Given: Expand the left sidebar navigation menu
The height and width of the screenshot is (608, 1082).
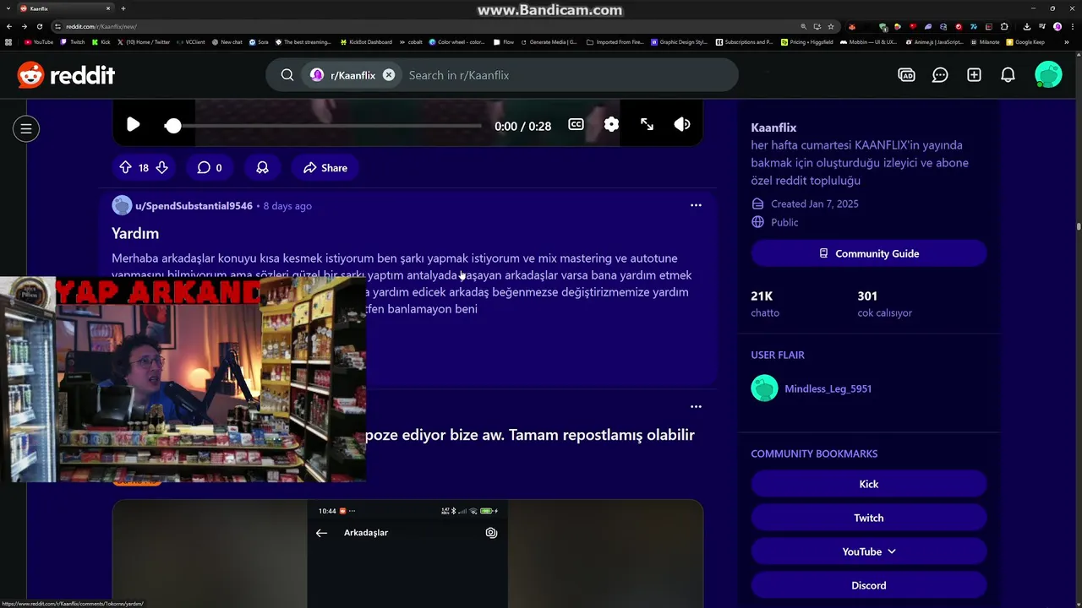Looking at the screenshot, I should (26, 128).
